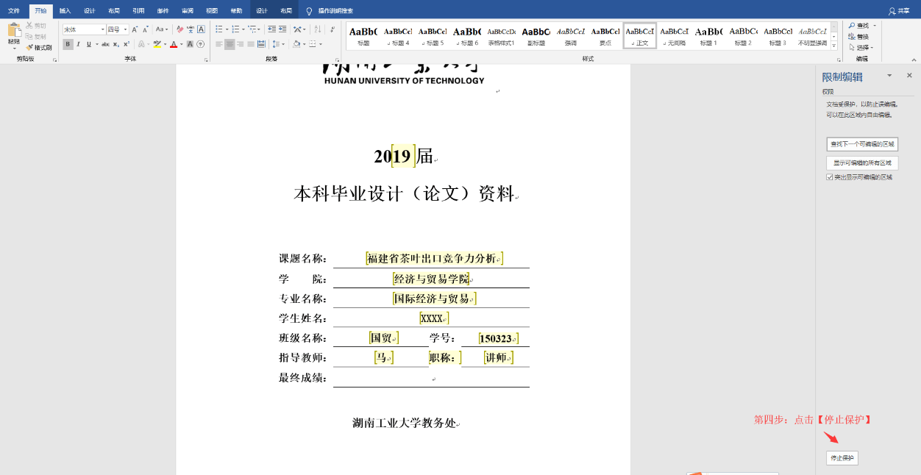The image size is (921, 475).
Task: Open the line spacing dropdown
Action: click(x=278, y=44)
